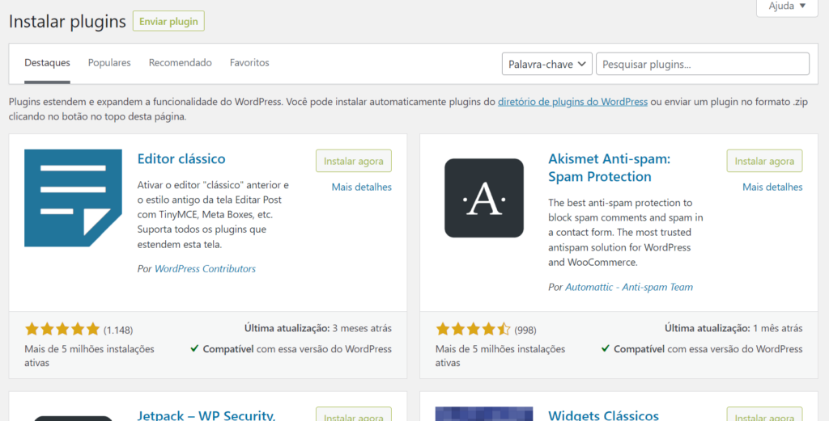Switch to the Destaques tab
Viewport: 829px width, 421px height.
click(x=47, y=63)
